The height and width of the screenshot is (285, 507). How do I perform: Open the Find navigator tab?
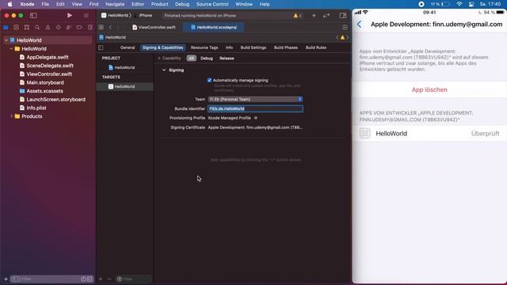click(37, 28)
